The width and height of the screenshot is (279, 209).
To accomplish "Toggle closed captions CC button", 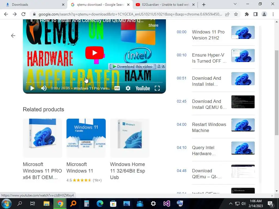I will 117,88.
